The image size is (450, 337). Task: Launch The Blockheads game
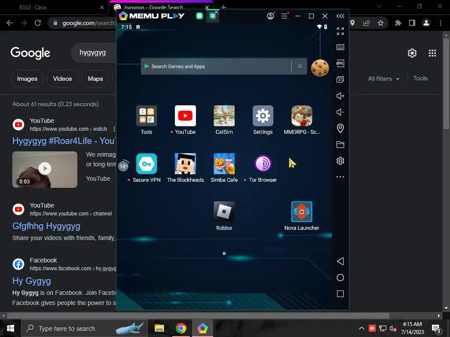click(x=185, y=164)
